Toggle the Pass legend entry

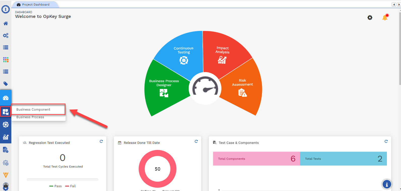(x=55, y=186)
